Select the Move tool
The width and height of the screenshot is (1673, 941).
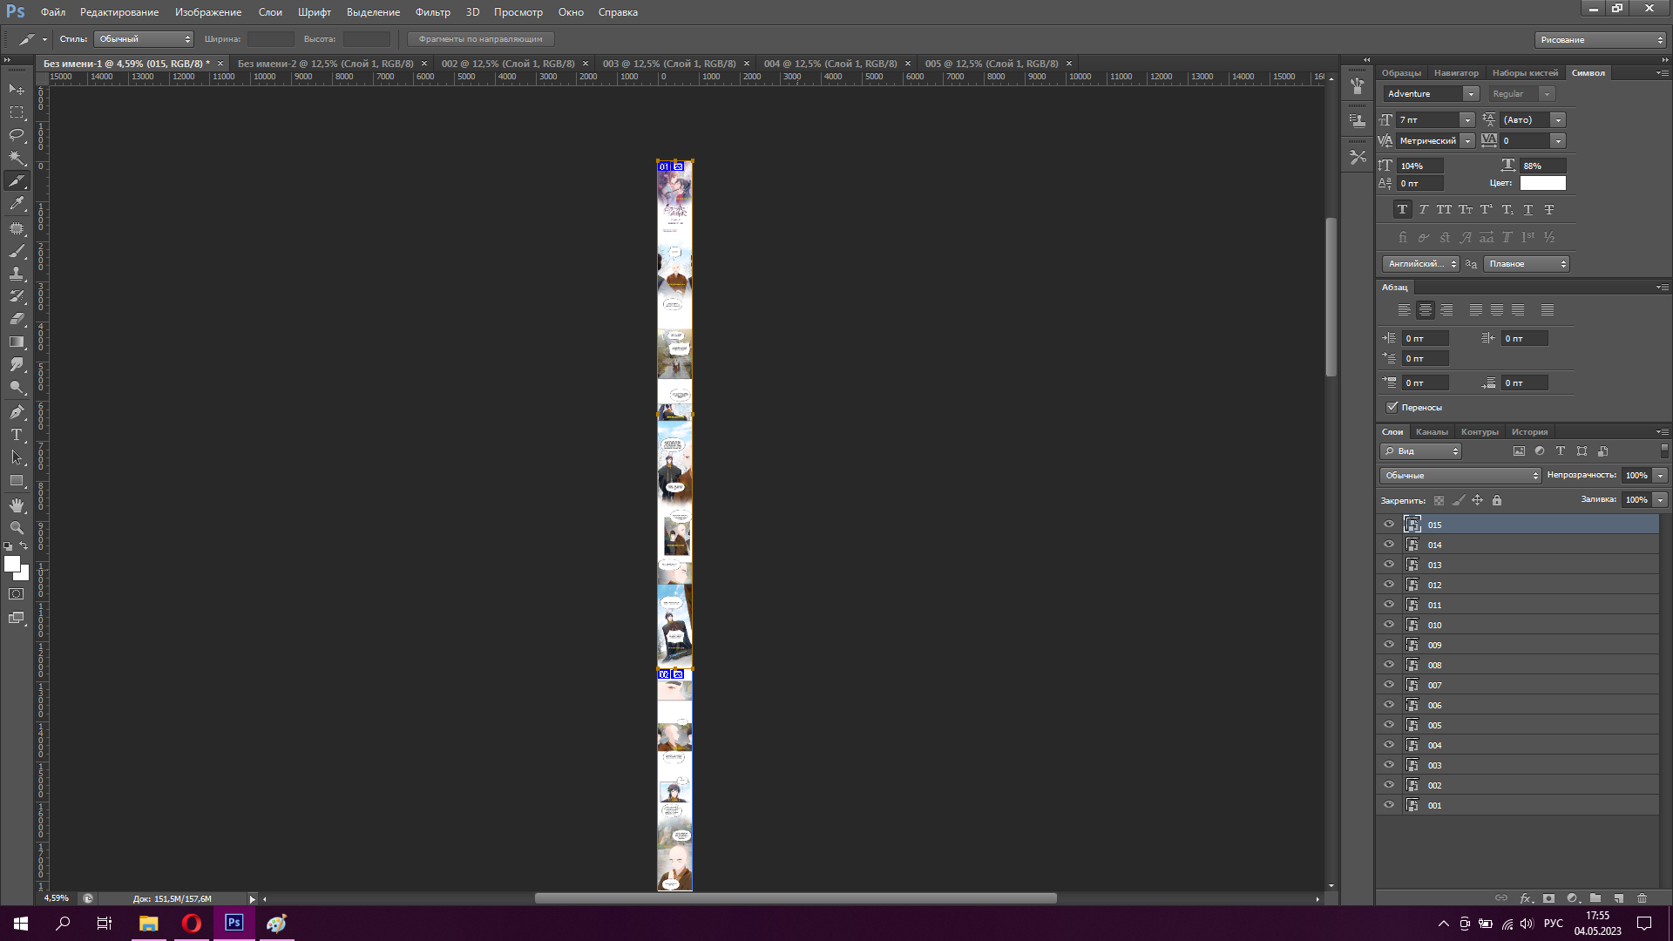[x=17, y=90]
